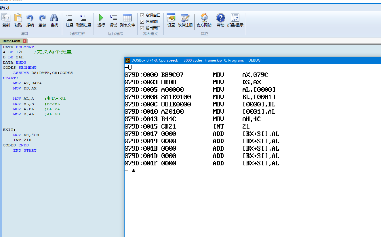Click 'END START' line
Image resolution: width=381 pixels, height=237 pixels.
[x=25, y=150]
